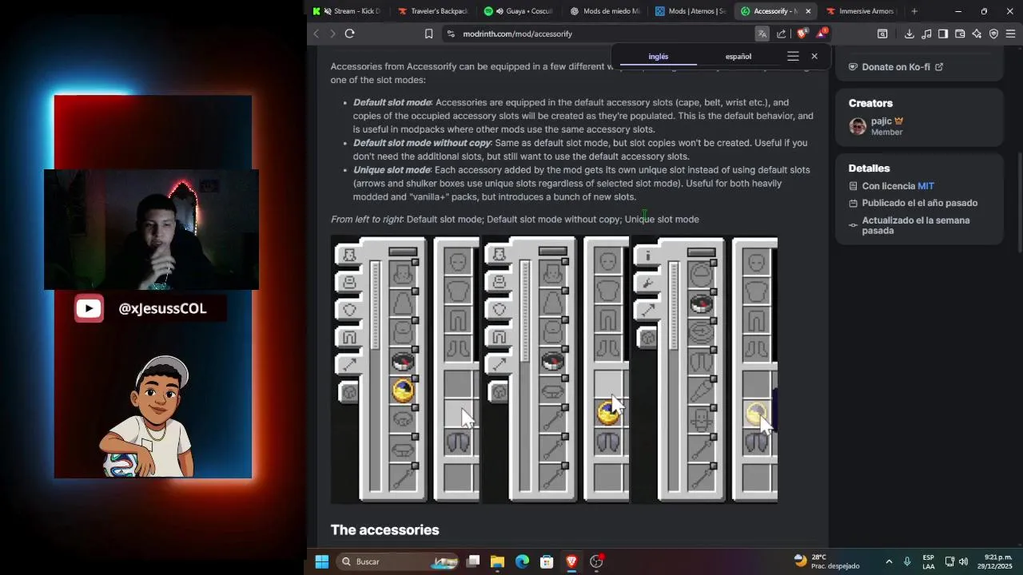Open Brave Rewards triangle icon
Viewport: 1023px width, 575px height.
[x=822, y=33]
